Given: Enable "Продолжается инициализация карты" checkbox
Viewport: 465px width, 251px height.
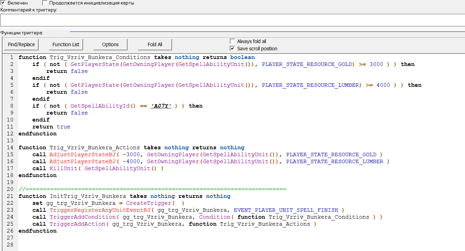Looking at the screenshot, I should (44, 3).
